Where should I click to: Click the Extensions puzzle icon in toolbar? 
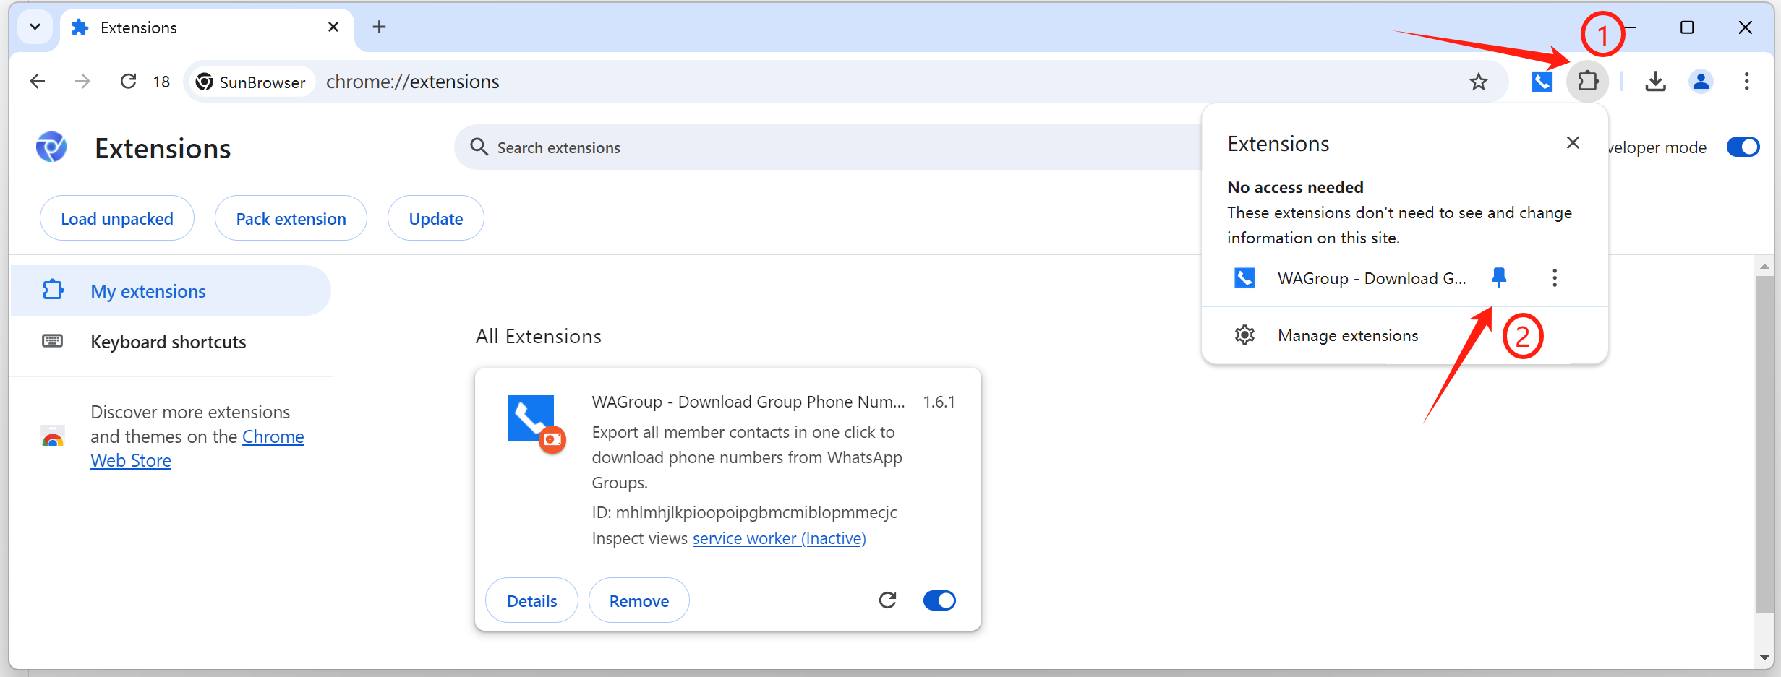point(1587,81)
